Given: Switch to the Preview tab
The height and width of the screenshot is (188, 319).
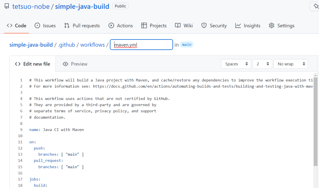Looking at the screenshot, I should [75, 64].
